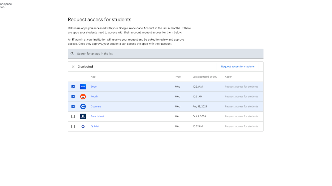332x186 pixels.
Task: Click the 10:31 AM time in Reddit row
Action: (x=198, y=97)
